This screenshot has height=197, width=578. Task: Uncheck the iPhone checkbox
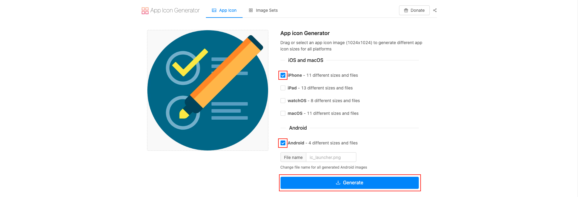click(x=283, y=75)
